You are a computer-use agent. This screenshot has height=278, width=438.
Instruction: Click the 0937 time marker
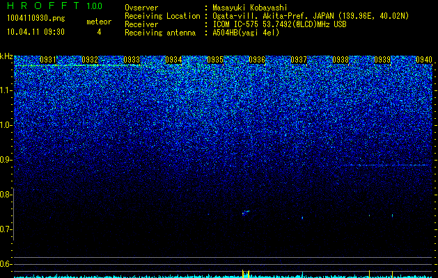[x=299, y=60]
